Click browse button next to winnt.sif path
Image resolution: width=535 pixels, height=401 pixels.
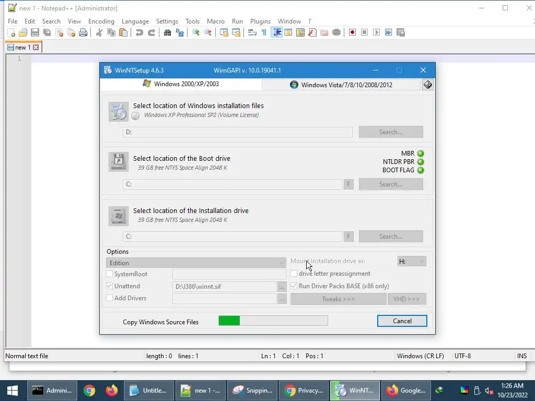coord(282,287)
